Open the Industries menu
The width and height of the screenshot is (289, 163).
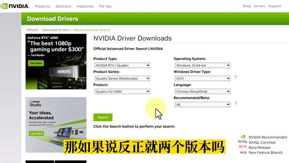(85, 6)
